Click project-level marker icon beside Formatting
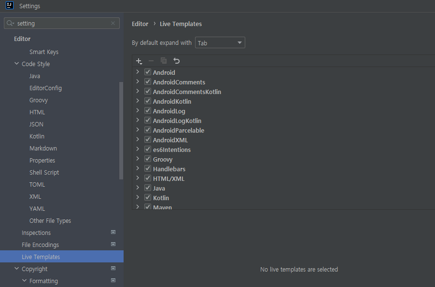The image size is (435, 287). tap(113, 280)
